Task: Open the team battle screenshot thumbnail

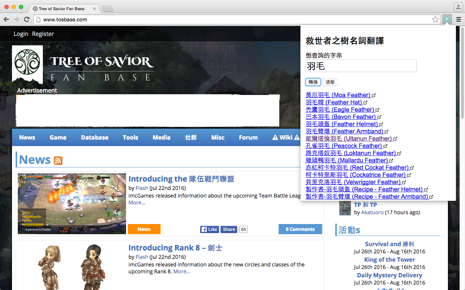Action: tap(72, 204)
